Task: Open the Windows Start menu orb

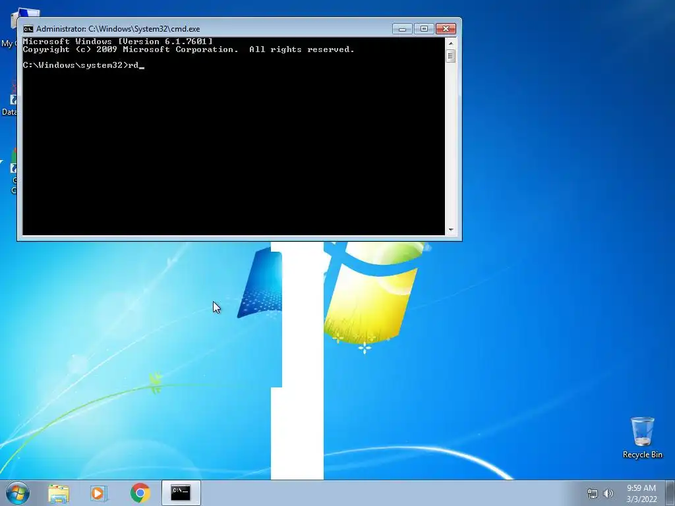Action: tap(18, 493)
